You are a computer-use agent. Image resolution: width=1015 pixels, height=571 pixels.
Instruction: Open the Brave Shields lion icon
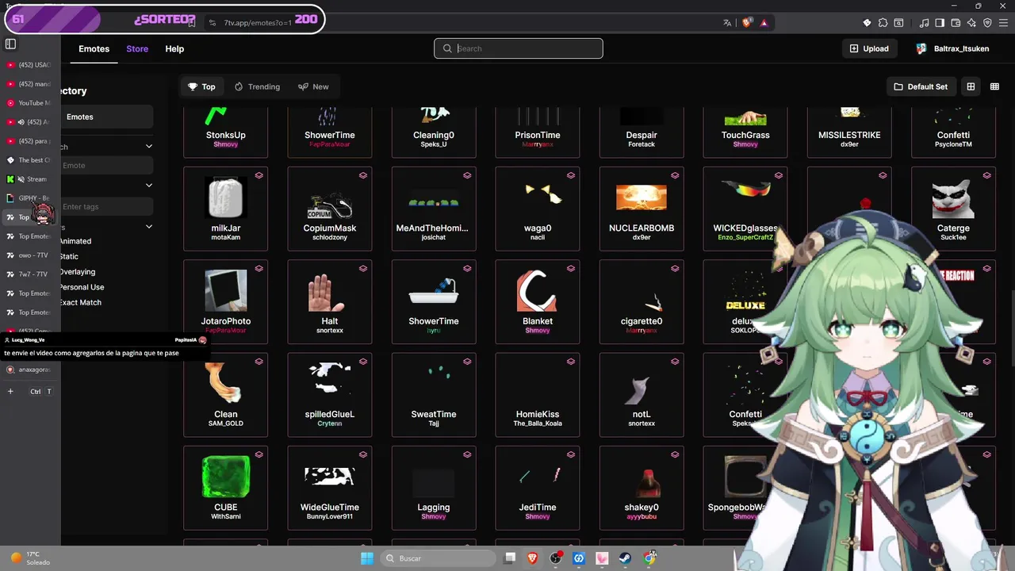click(746, 23)
